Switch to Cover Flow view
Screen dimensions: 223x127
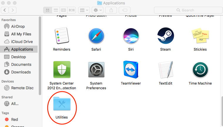(x=71, y=10)
